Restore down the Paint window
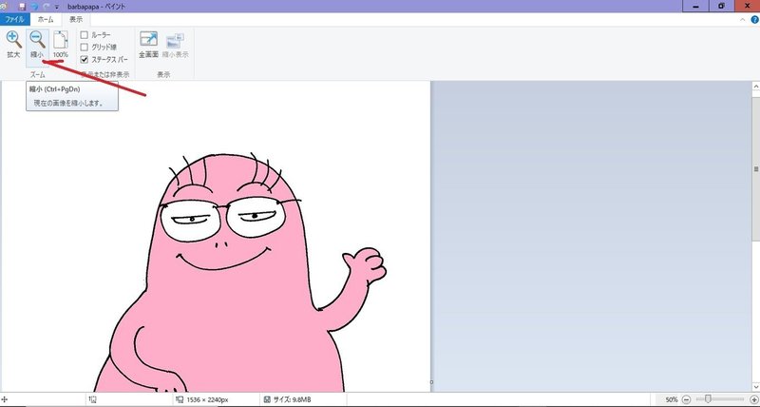Screen dimensions: 760x407 coord(722,6)
